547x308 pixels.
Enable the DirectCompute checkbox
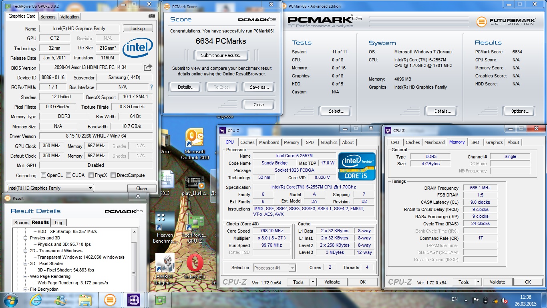click(x=113, y=175)
